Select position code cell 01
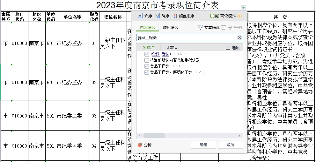The height and width of the screenshot is (162, 316). coord(94,43)
